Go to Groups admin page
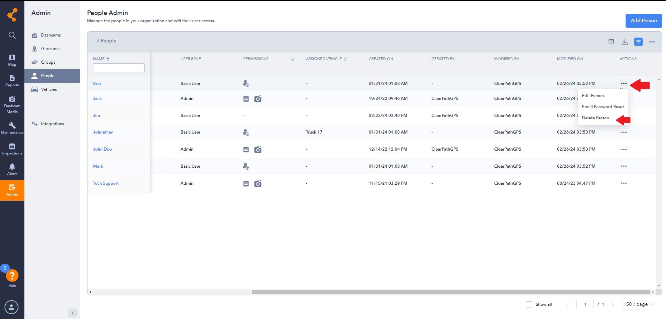The image size is (666, 319). click(48, 62)
